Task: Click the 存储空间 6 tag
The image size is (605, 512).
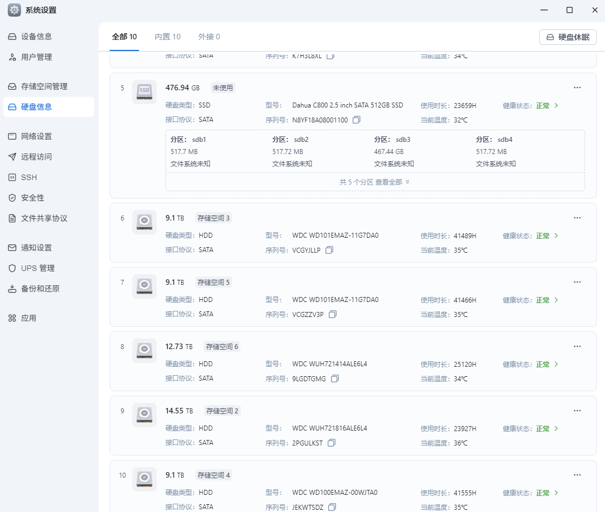Action: [x=222, y=347]
